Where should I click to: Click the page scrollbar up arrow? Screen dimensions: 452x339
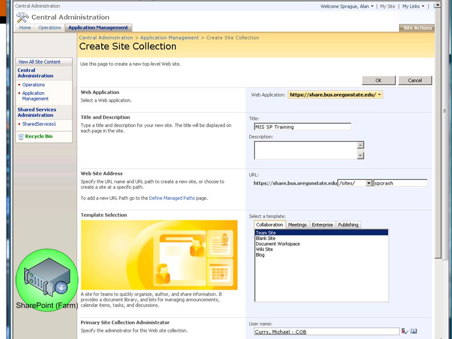[438, 5]
